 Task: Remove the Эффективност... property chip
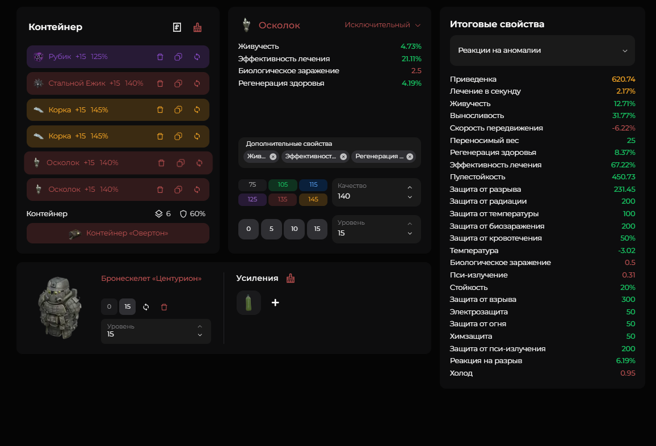343,157
